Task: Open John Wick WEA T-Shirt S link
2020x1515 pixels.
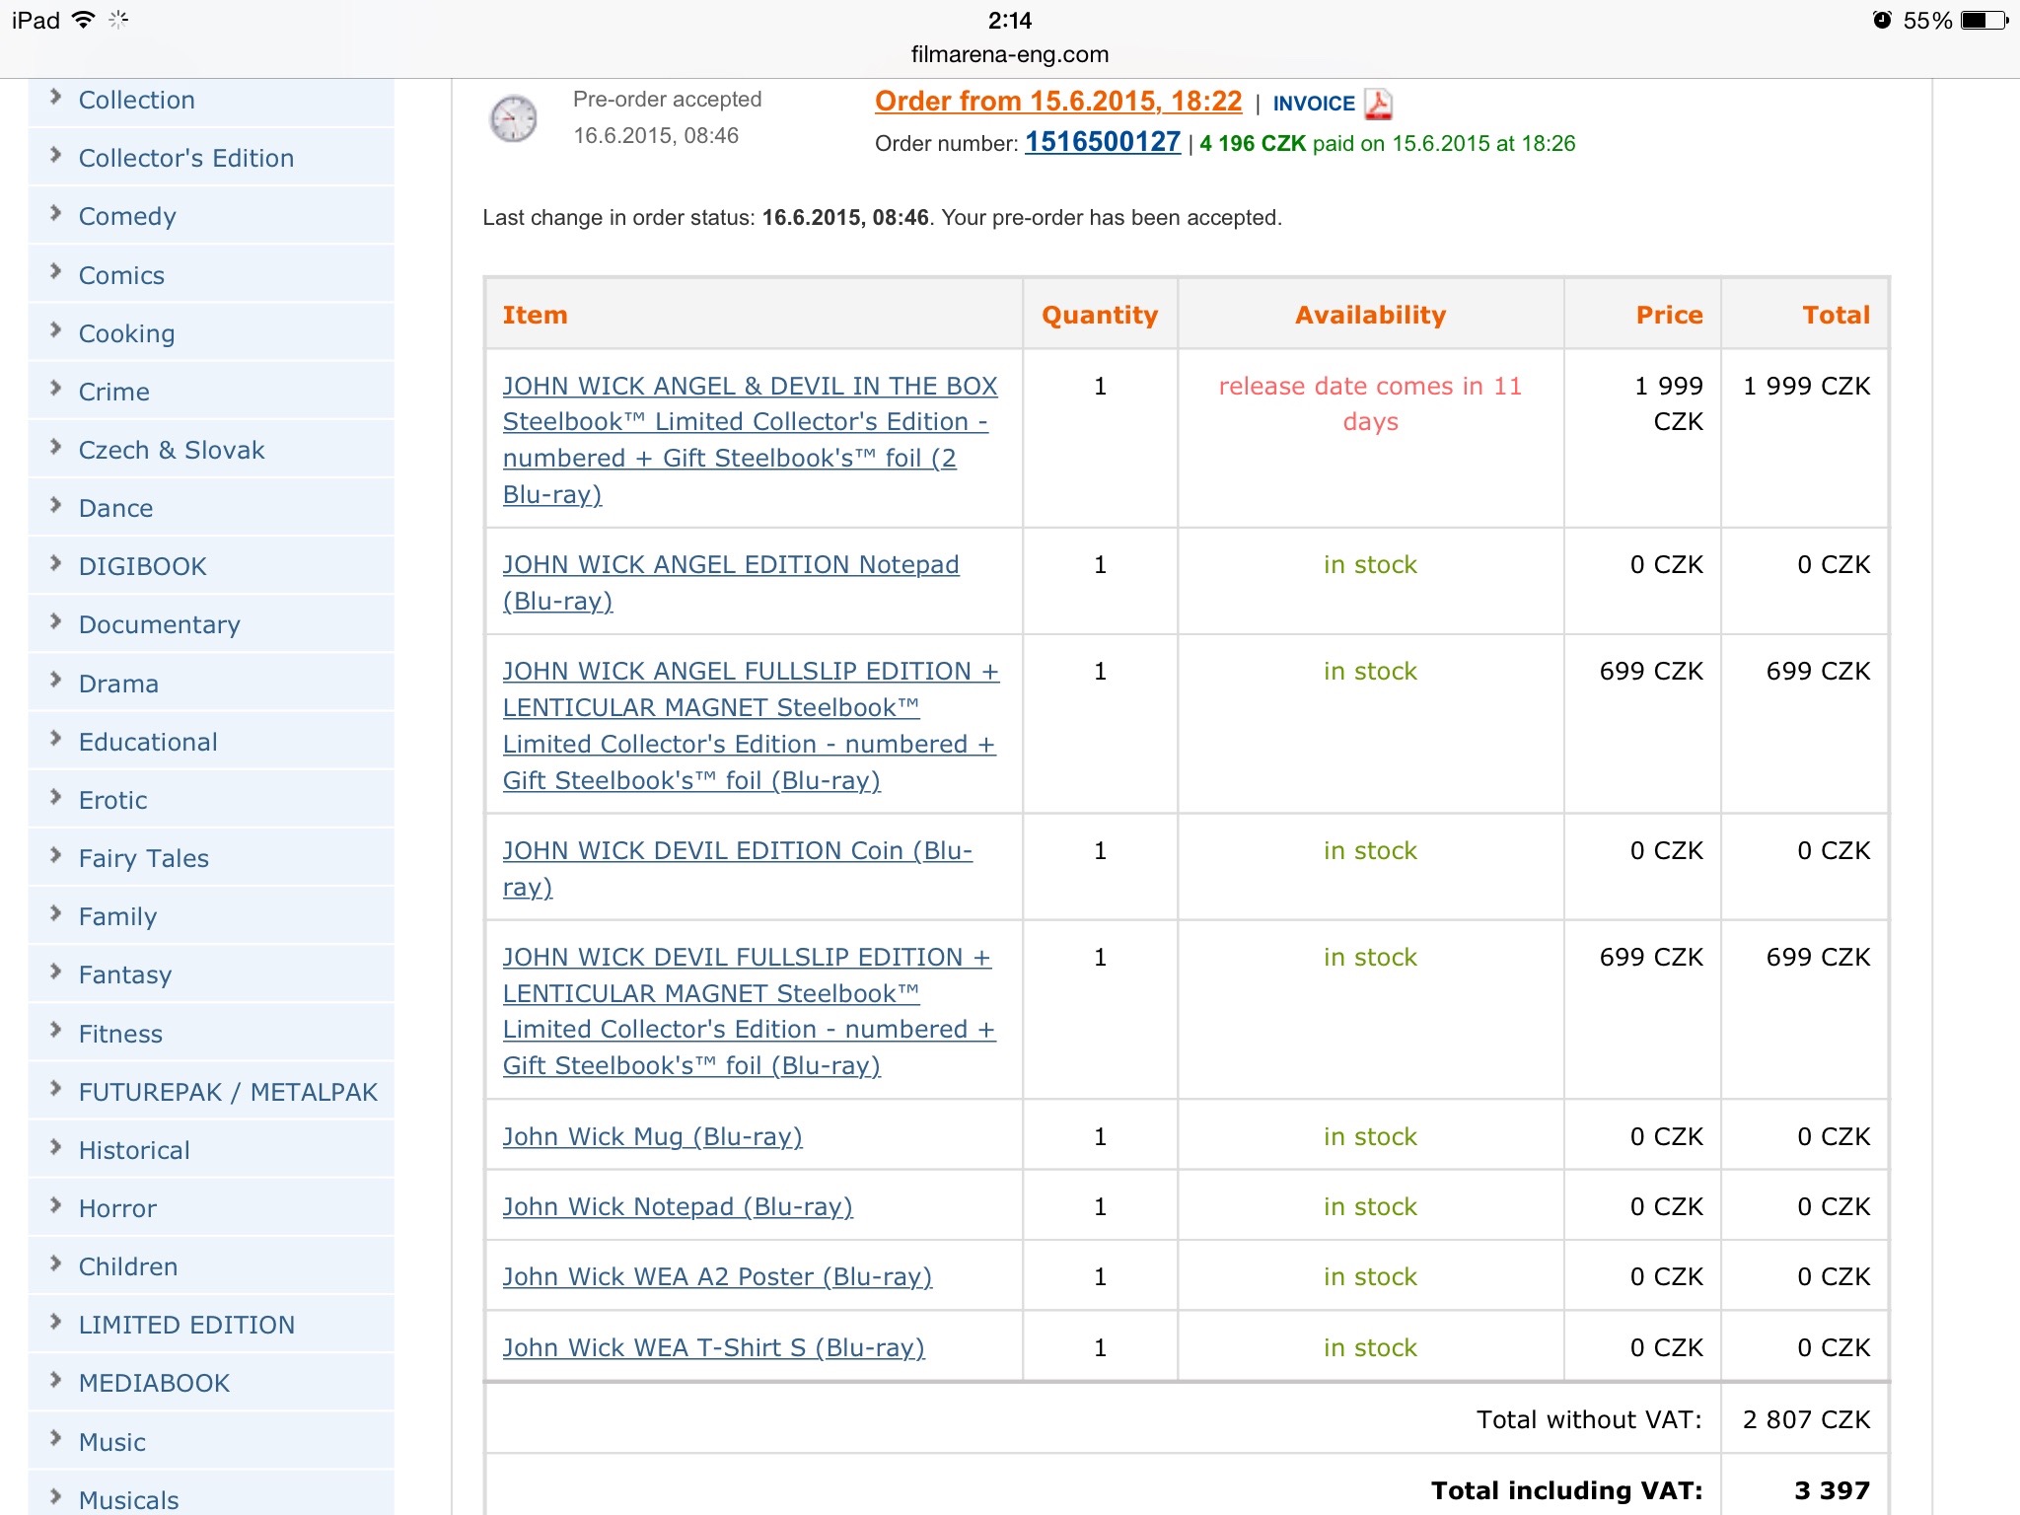Action: click(x=713, y=1347)
